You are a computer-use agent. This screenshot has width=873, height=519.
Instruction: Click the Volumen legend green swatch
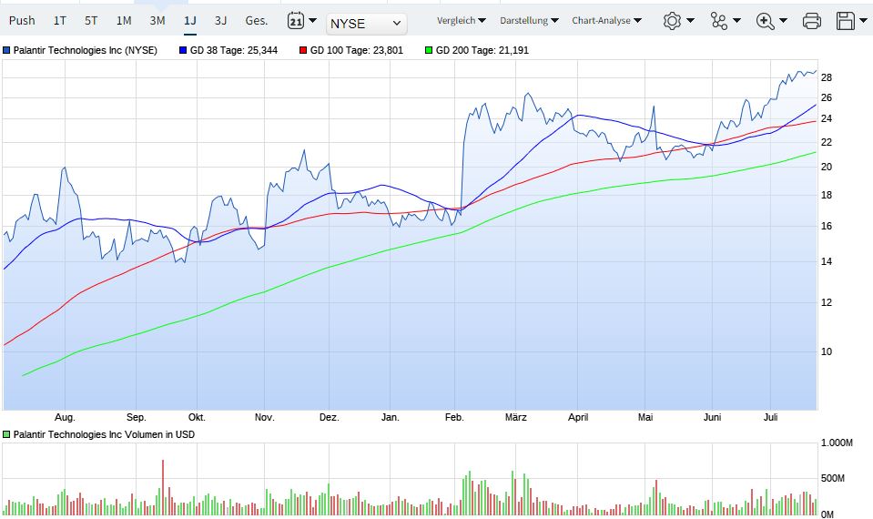[x=6, y=434]
